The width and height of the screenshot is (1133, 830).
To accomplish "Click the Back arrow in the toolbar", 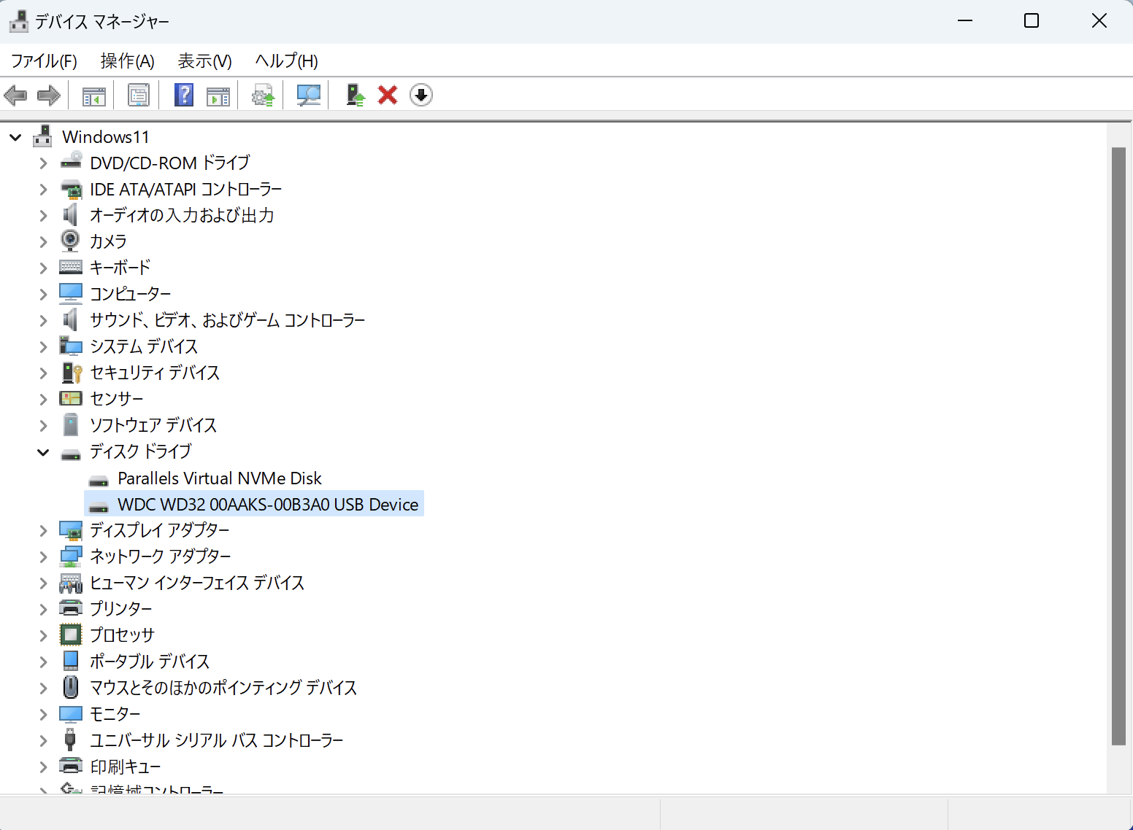I will coord(15,95).
